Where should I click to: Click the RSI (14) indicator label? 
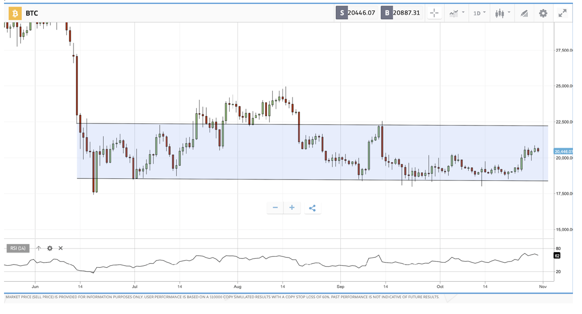click(18, 248)
